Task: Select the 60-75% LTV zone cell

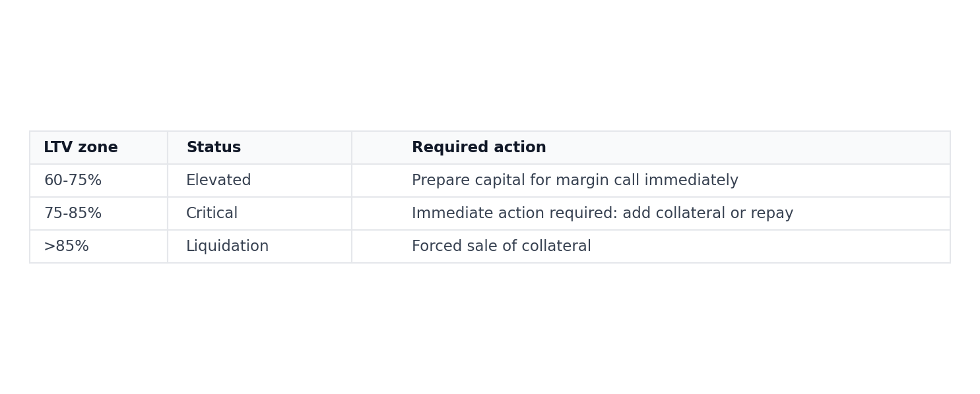Action: 73,181
